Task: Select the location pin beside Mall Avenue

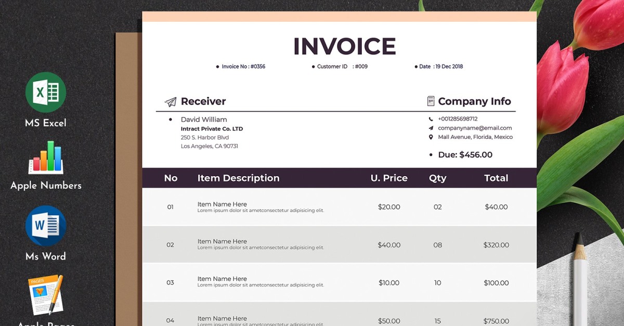Action: point(431,137)
